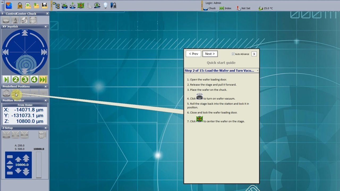The image size is (340, 191).
Task: Go to previous step with Prev button
Action: (x=193, y=54)
